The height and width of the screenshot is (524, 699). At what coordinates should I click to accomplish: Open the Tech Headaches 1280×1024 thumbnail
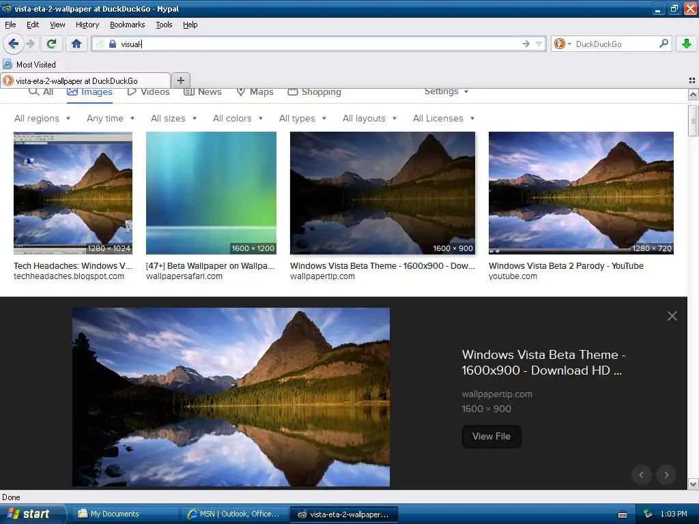click(72, 193)
